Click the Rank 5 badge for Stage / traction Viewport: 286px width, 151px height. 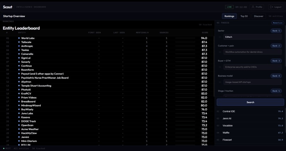pos(276,91)
